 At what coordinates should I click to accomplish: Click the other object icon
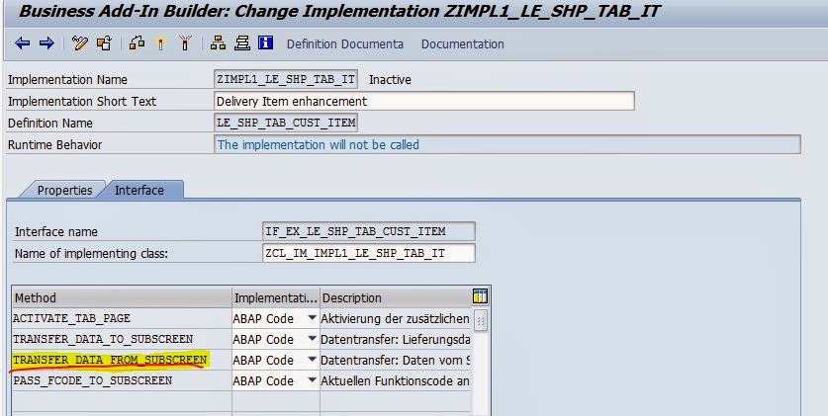click(x=104, y=43)
